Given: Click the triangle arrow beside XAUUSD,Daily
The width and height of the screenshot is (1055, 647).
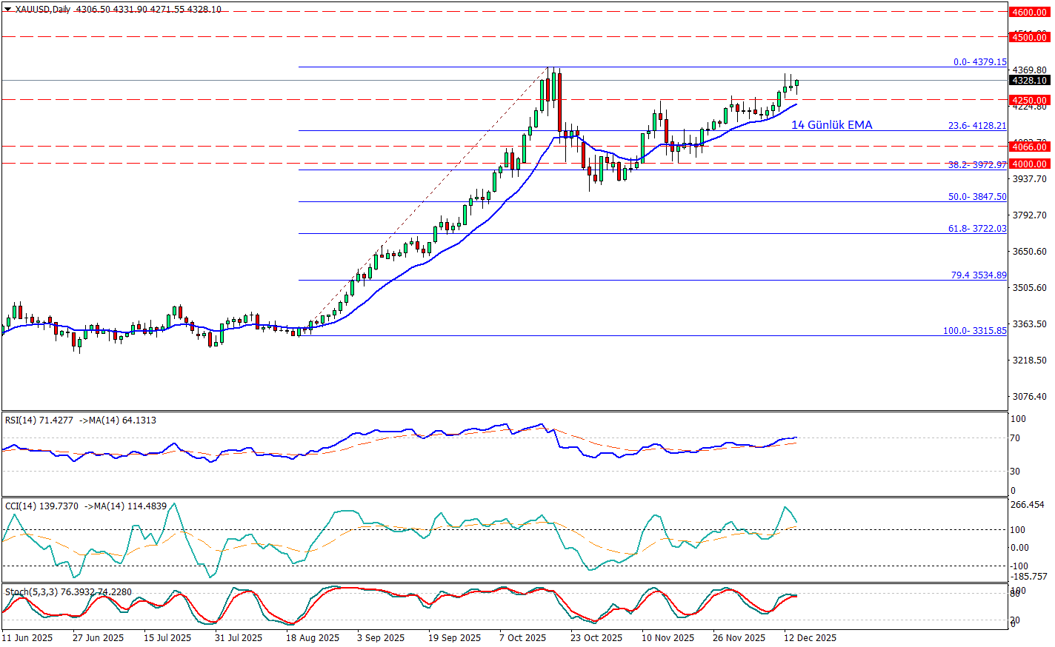Looking at the screenshot, I should point(7,10).
